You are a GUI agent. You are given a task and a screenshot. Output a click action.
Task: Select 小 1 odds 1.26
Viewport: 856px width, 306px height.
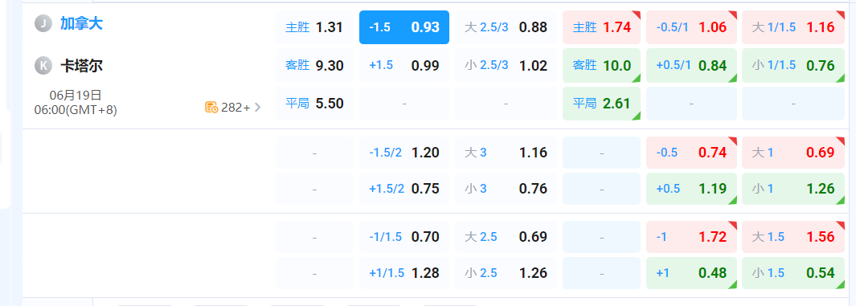coord(793,189)
